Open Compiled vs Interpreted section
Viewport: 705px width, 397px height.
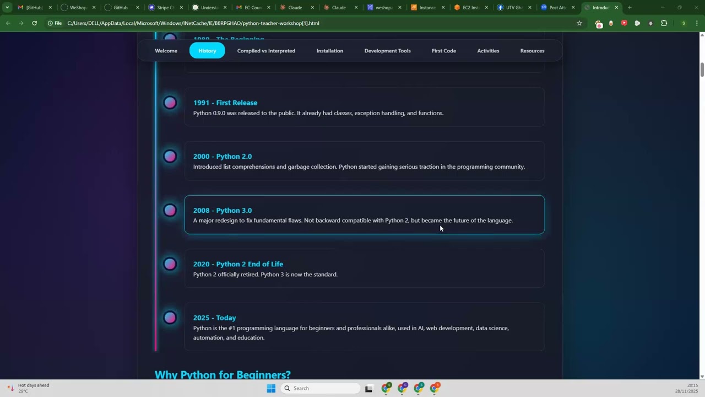pyautogui.click(x=266, y=51)
